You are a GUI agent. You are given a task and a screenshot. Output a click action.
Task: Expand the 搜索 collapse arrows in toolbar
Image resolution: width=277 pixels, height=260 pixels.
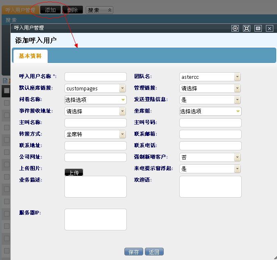109,10
